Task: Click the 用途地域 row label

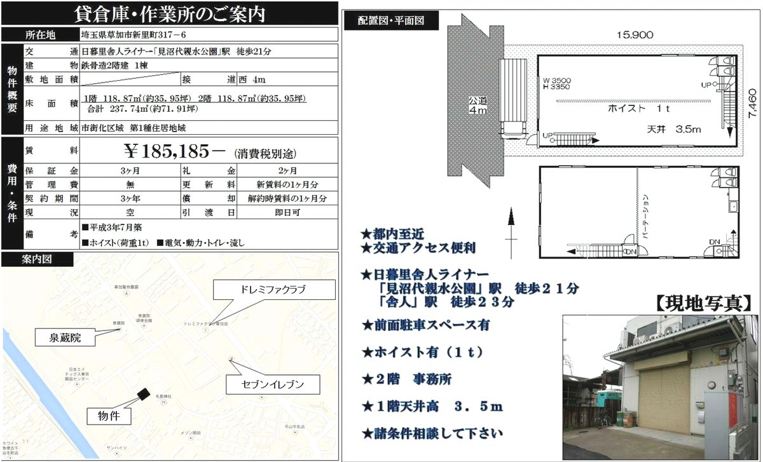Action: coord(51,128)
